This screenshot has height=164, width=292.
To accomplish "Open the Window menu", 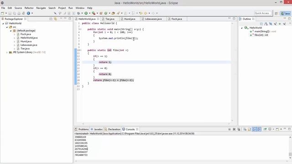I will pyautogui.click(x=80, y=8).
